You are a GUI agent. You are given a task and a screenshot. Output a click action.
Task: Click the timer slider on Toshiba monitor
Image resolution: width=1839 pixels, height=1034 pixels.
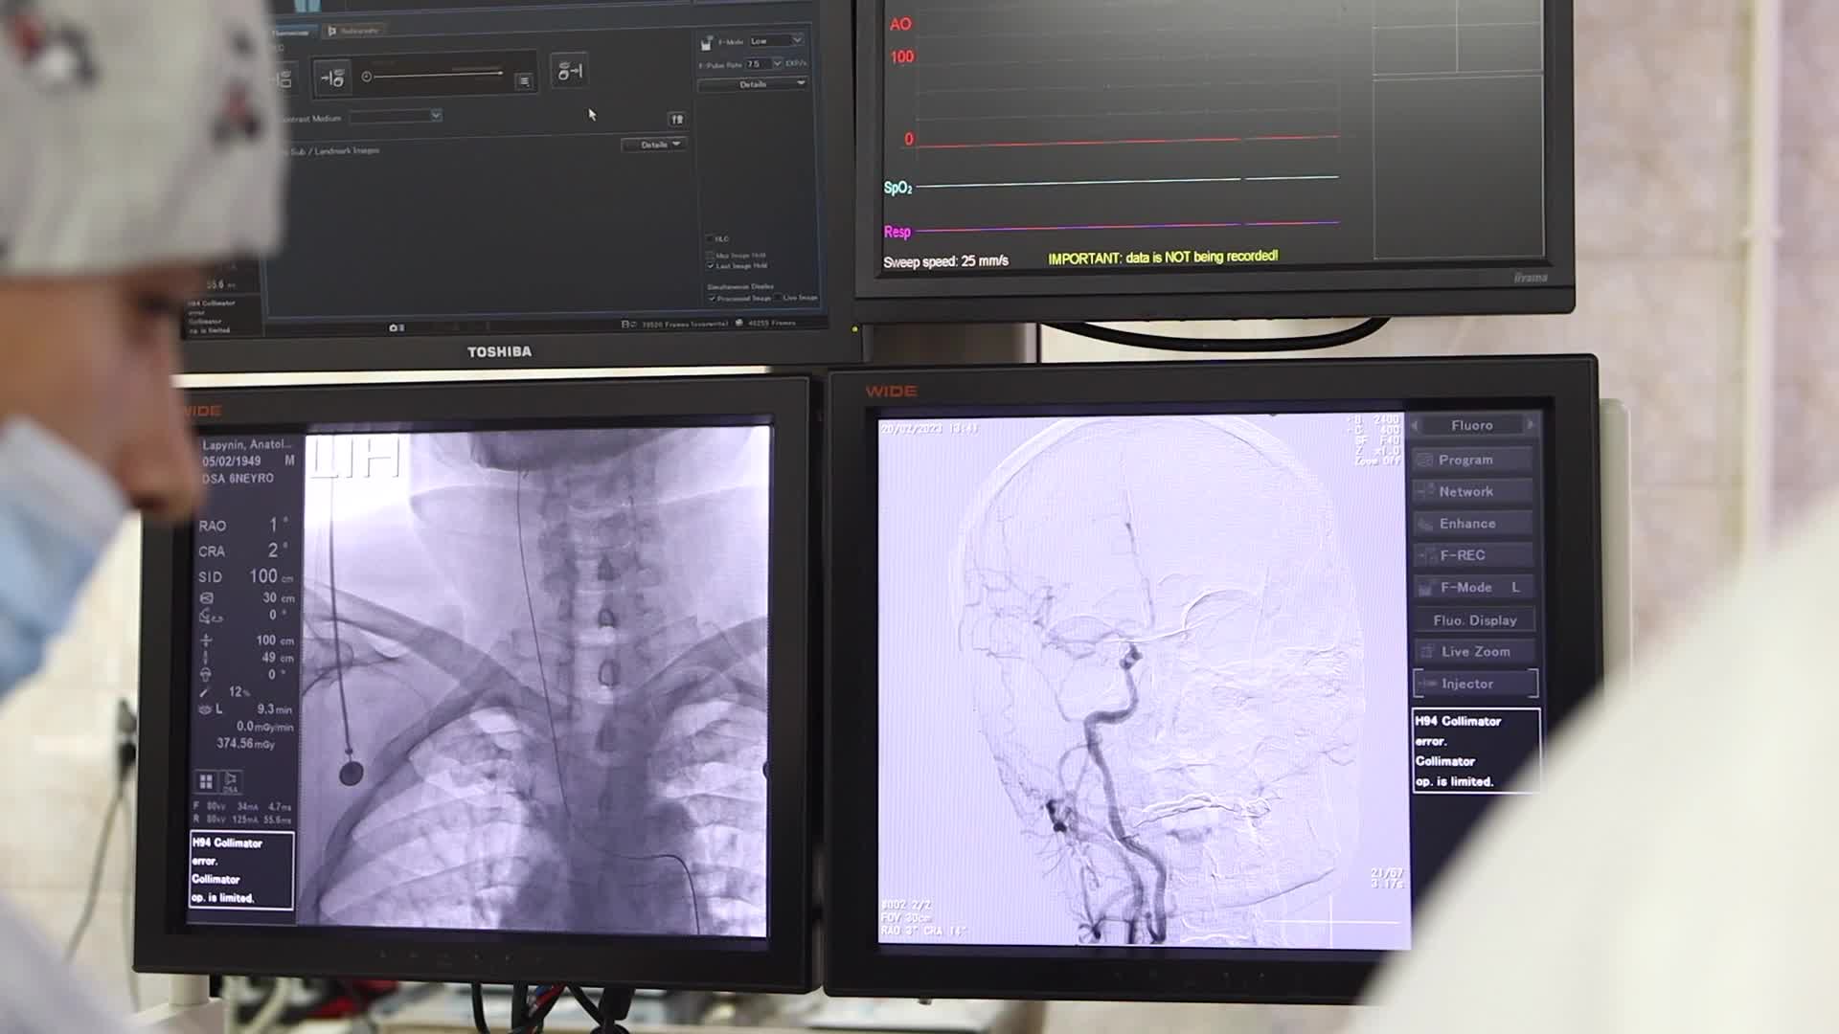[x=434, y=75]
